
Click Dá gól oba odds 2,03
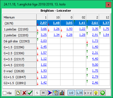click(44, 41)
